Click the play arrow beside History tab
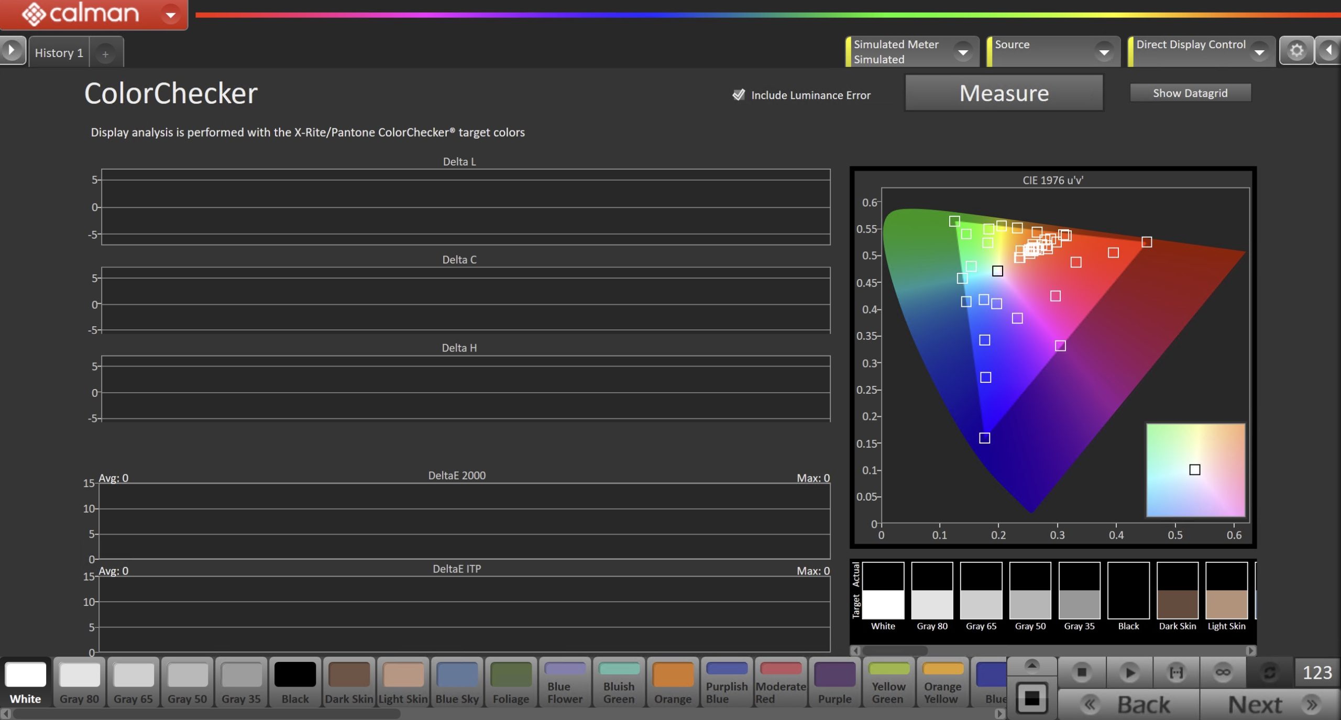The height and width of the screenshot is (720, 1341). pyautogui.click(x=12, y=51)
